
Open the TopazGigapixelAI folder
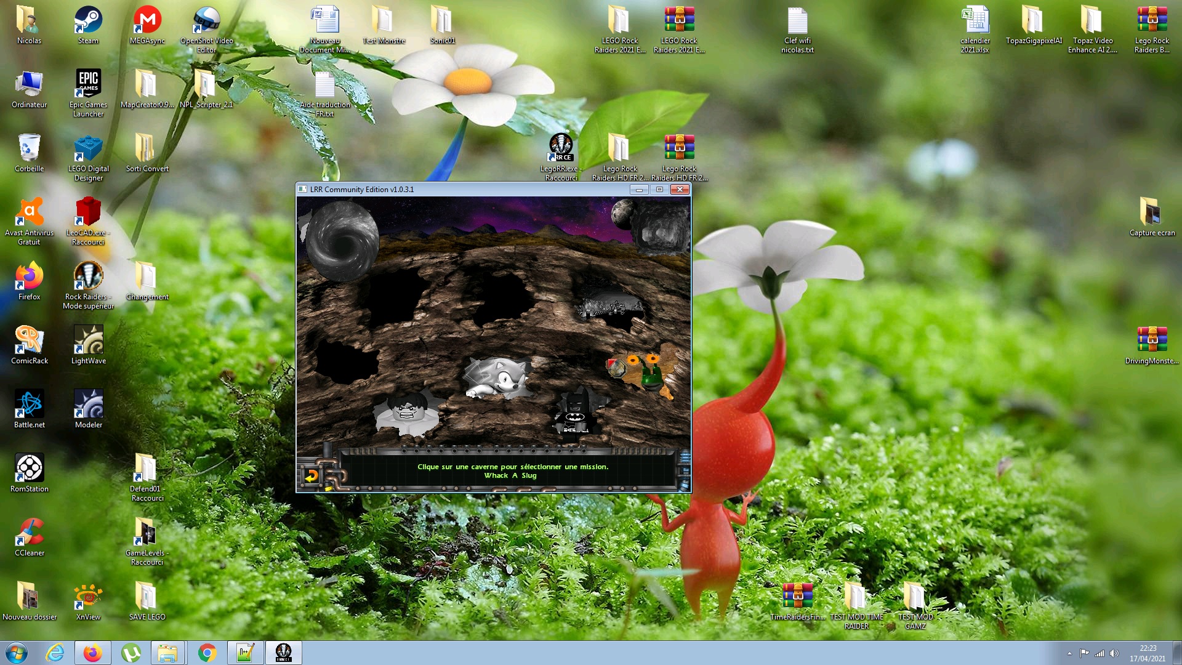[1034, 25]
